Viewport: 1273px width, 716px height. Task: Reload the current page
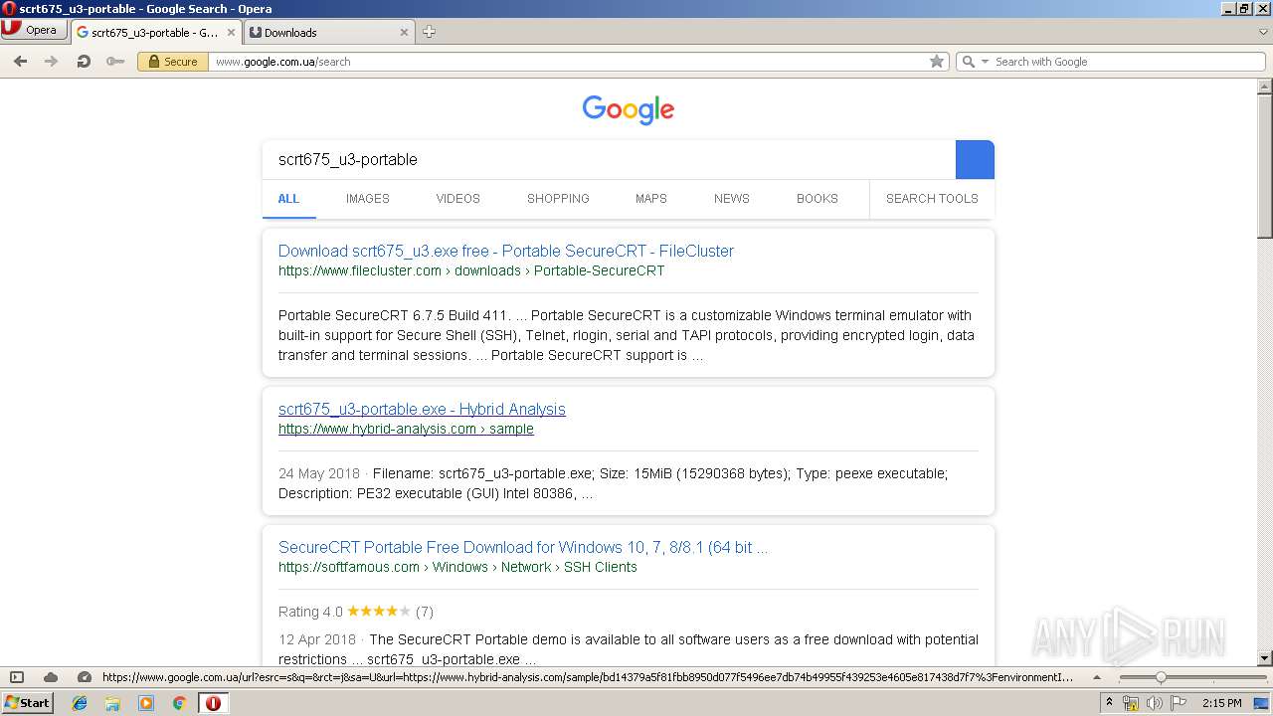click(84, 62)
